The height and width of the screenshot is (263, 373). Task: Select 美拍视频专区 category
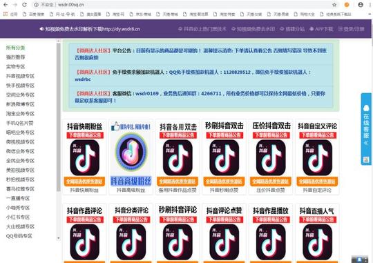coord(20,170)
